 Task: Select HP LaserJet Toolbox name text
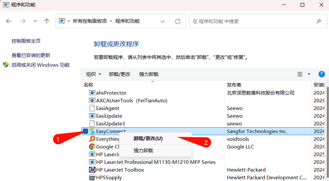(120, 170)
